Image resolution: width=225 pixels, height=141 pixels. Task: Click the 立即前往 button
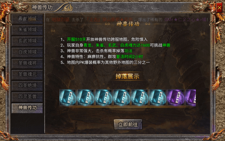(128, 125)
